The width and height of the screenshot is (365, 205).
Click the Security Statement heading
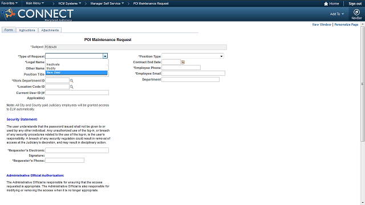click(22, 120)
